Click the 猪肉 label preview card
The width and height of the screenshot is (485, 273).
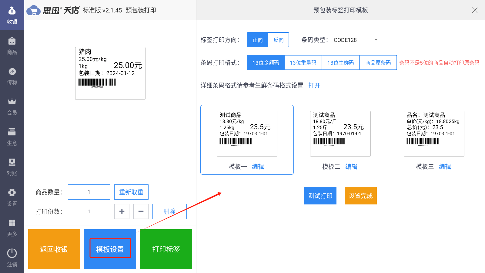click(110, 73)
